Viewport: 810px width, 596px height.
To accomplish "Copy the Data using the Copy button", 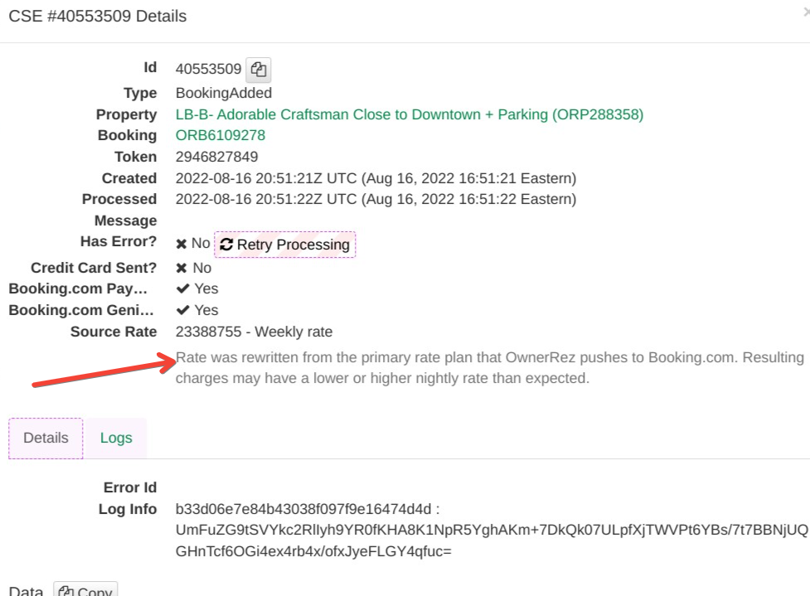I will [x=85, y=591].
